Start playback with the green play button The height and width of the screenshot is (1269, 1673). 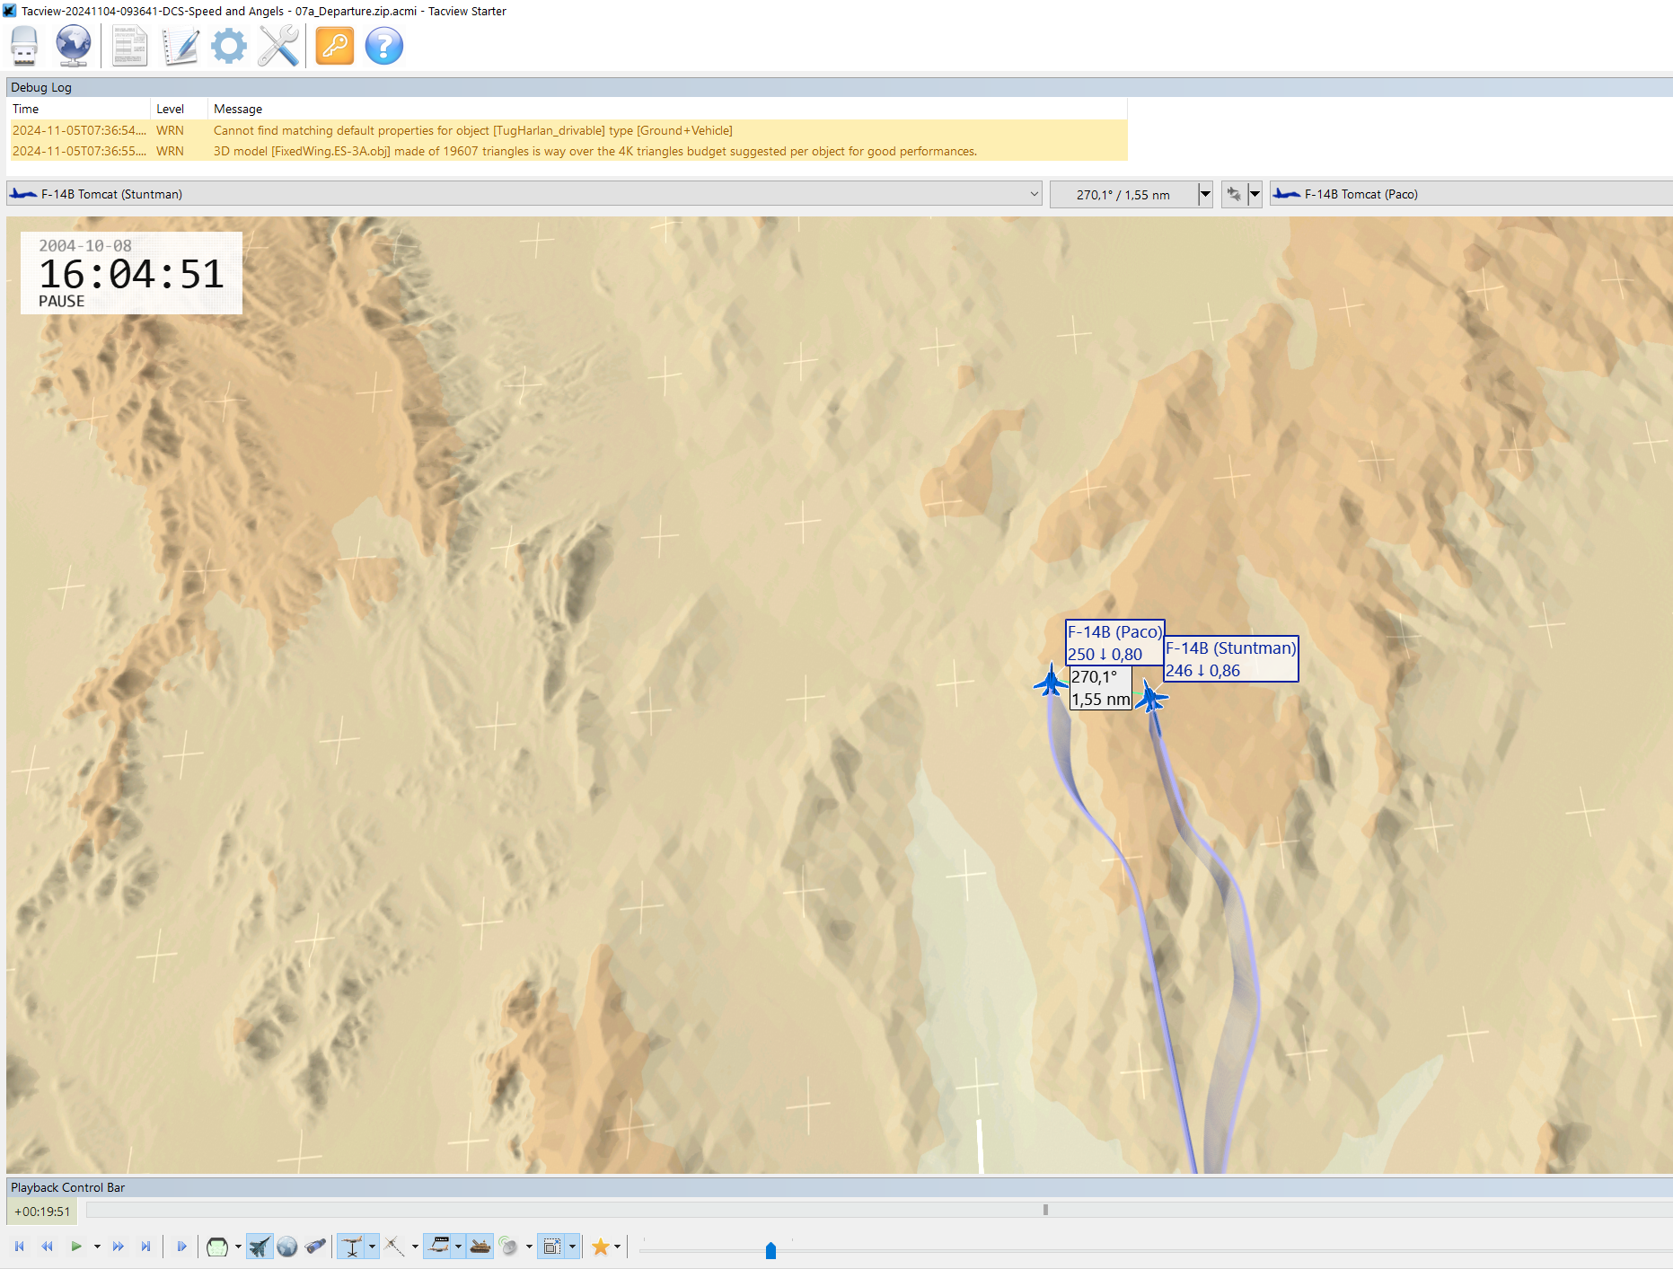click(x=76, y=1247)
